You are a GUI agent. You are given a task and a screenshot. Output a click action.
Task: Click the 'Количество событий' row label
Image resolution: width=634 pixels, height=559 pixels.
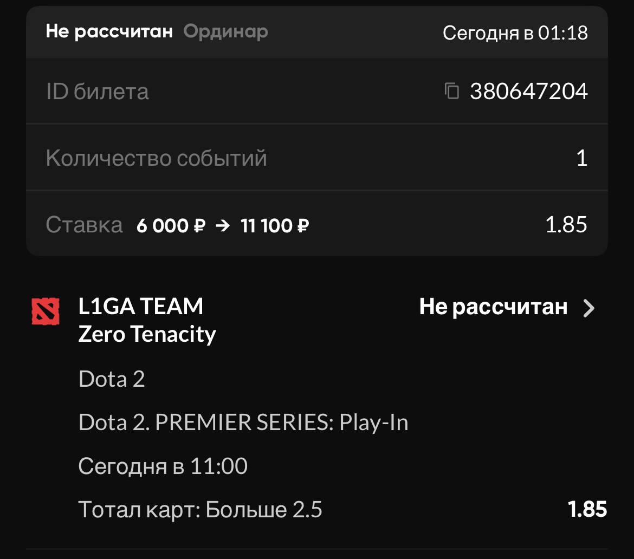pos(156,158)
